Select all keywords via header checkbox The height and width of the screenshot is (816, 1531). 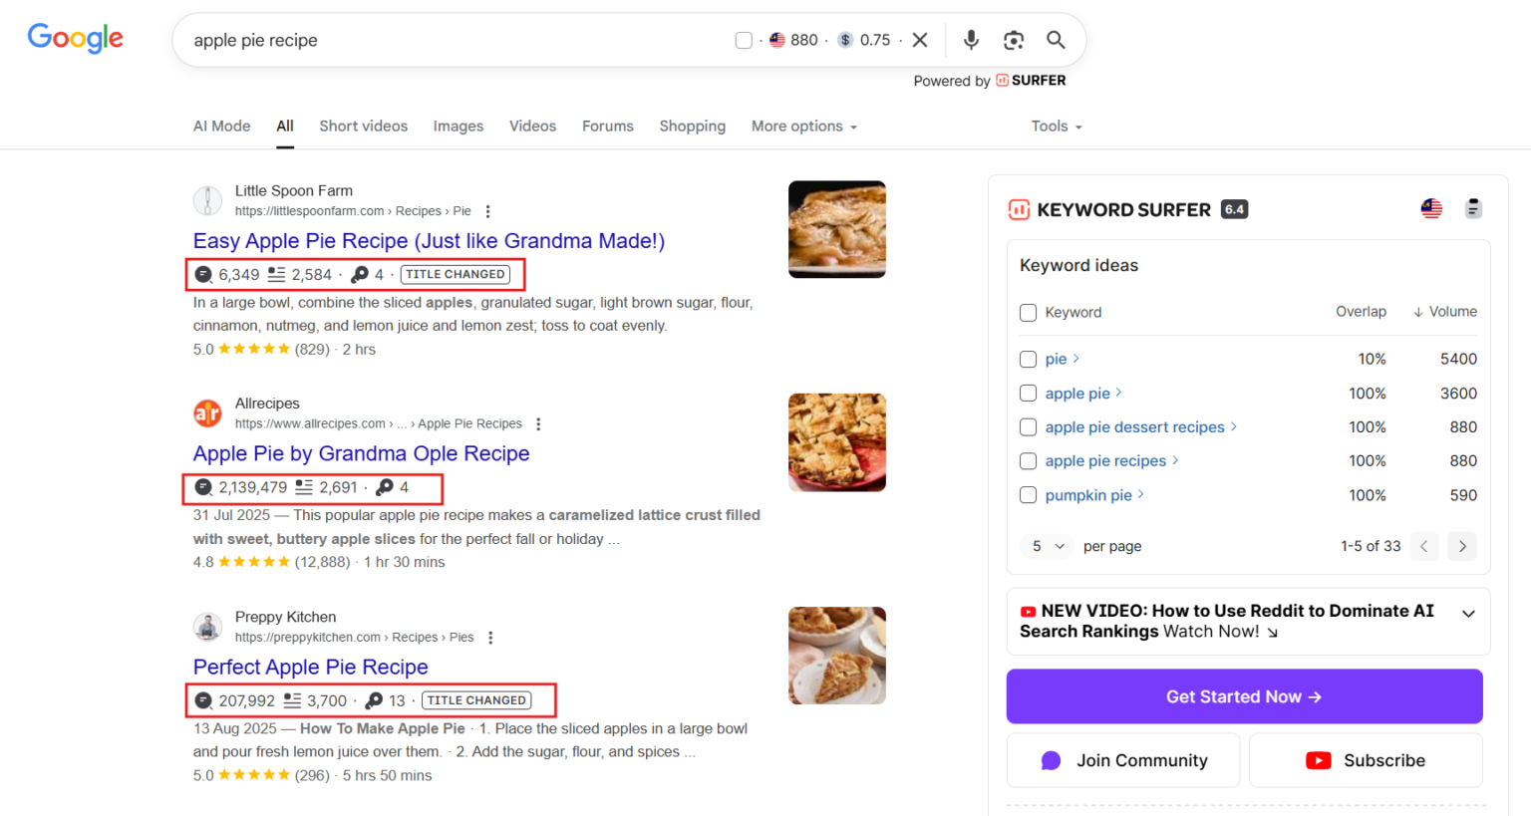click(1029, 313)
